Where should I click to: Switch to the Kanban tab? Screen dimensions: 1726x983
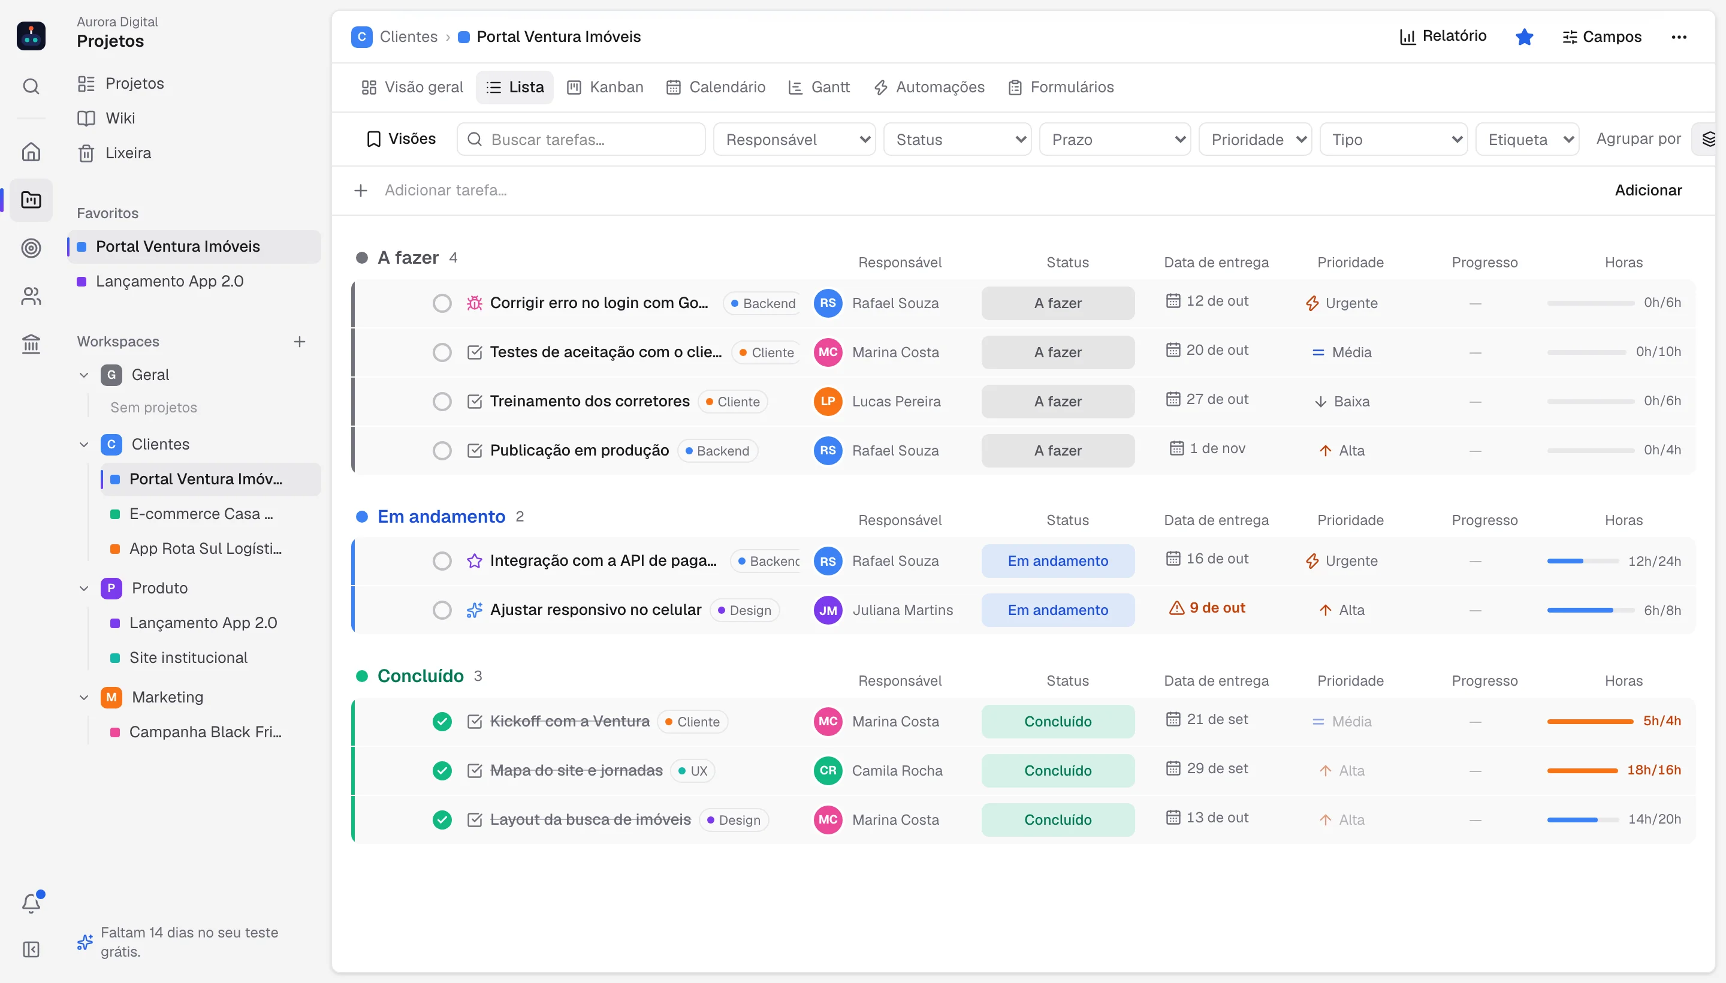(605, 87)
